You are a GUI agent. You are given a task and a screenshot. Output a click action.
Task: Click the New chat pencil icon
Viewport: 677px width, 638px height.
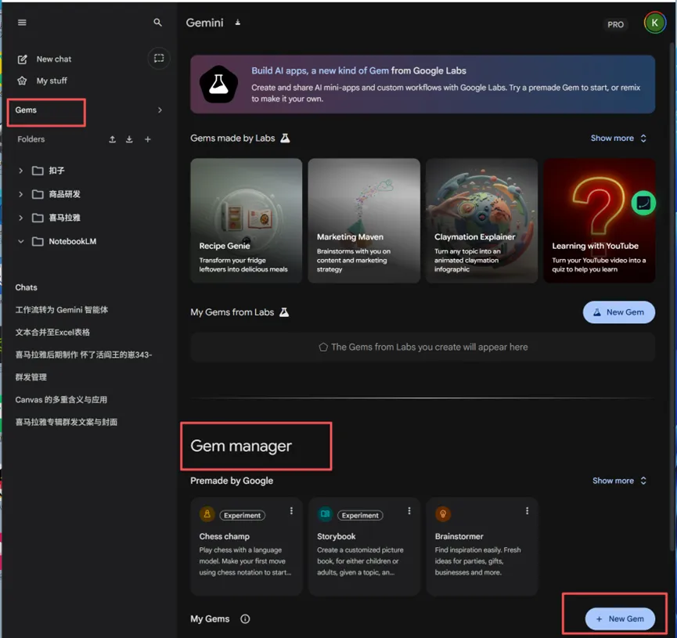(22, 59)
